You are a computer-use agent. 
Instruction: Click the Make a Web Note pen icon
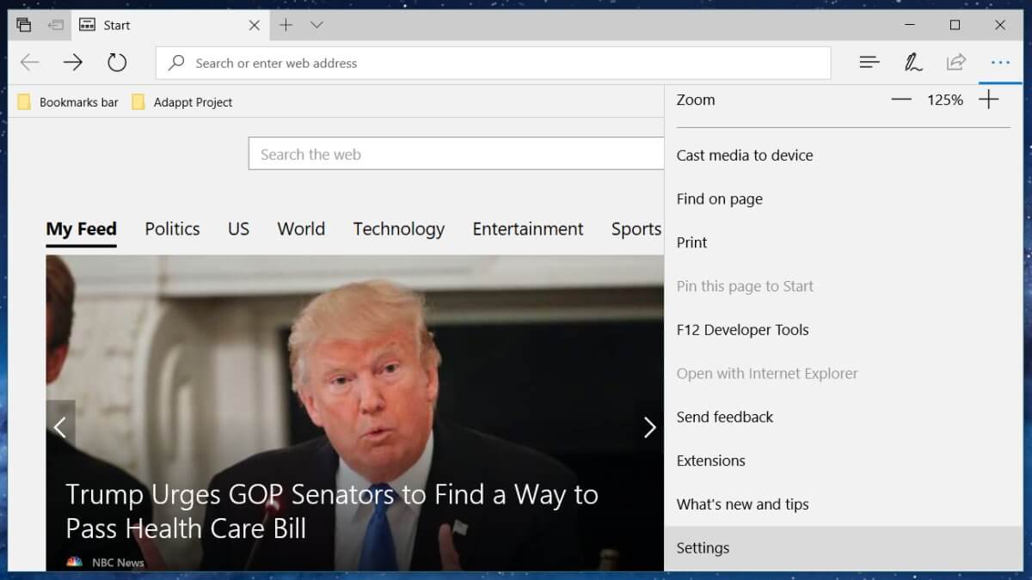(912, 62)
